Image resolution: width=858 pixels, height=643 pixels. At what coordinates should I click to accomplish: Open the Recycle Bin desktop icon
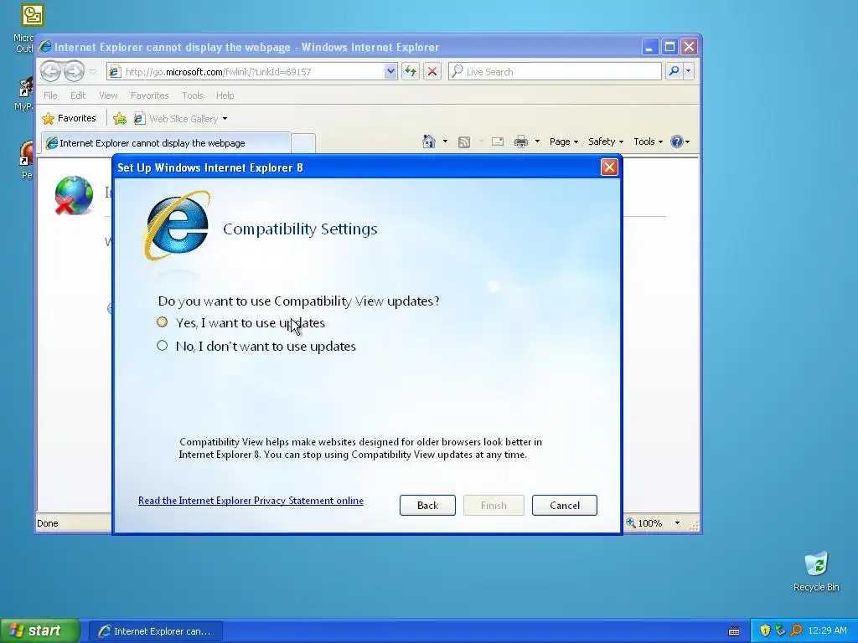(816, 572)
